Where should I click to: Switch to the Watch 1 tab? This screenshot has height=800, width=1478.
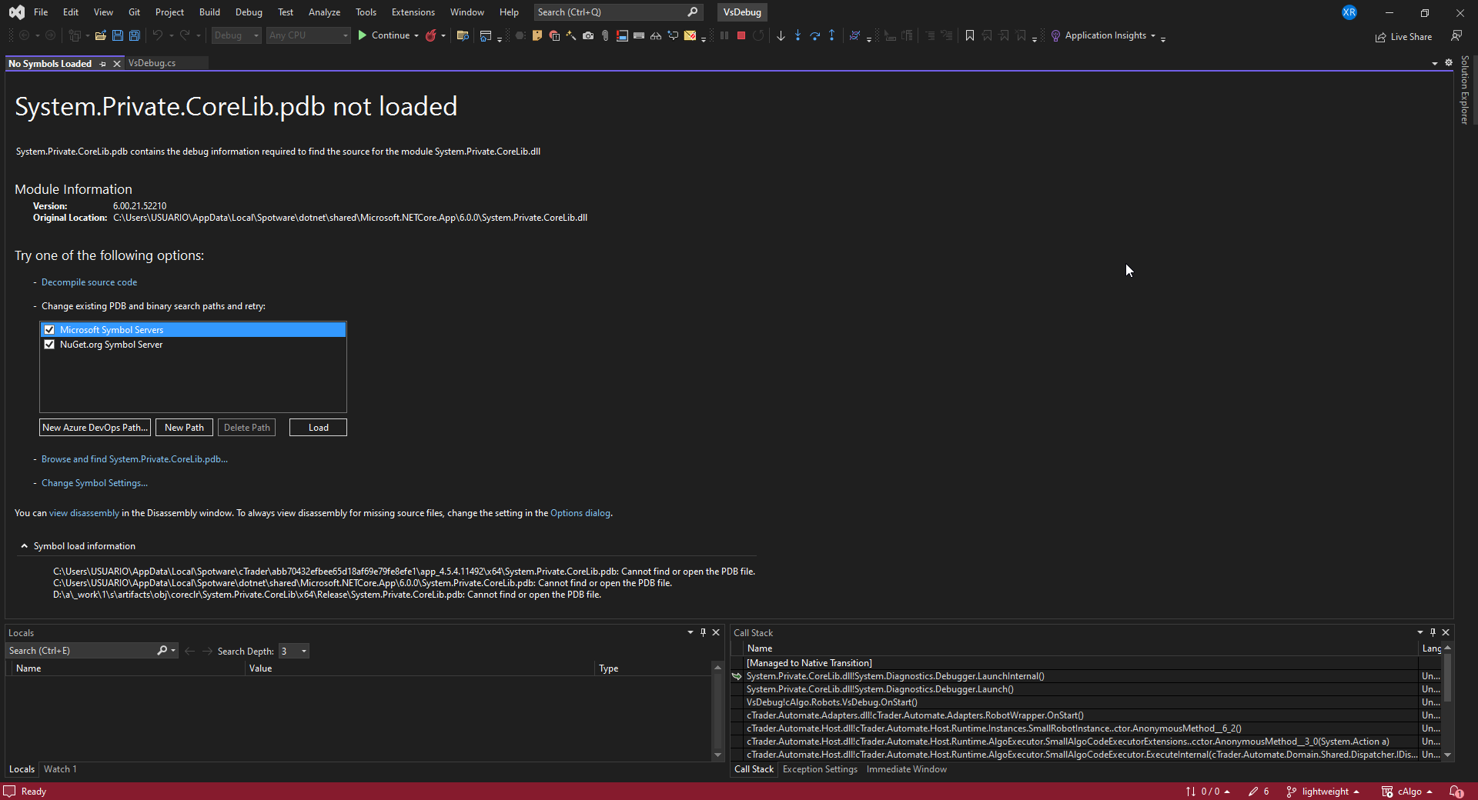60,769
